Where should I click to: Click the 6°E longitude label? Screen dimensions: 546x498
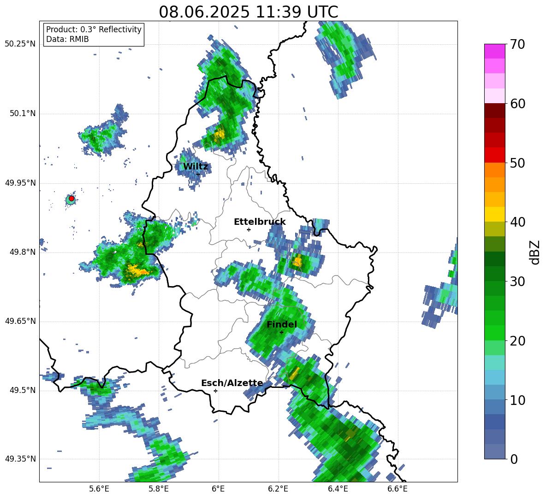point(218,489)
